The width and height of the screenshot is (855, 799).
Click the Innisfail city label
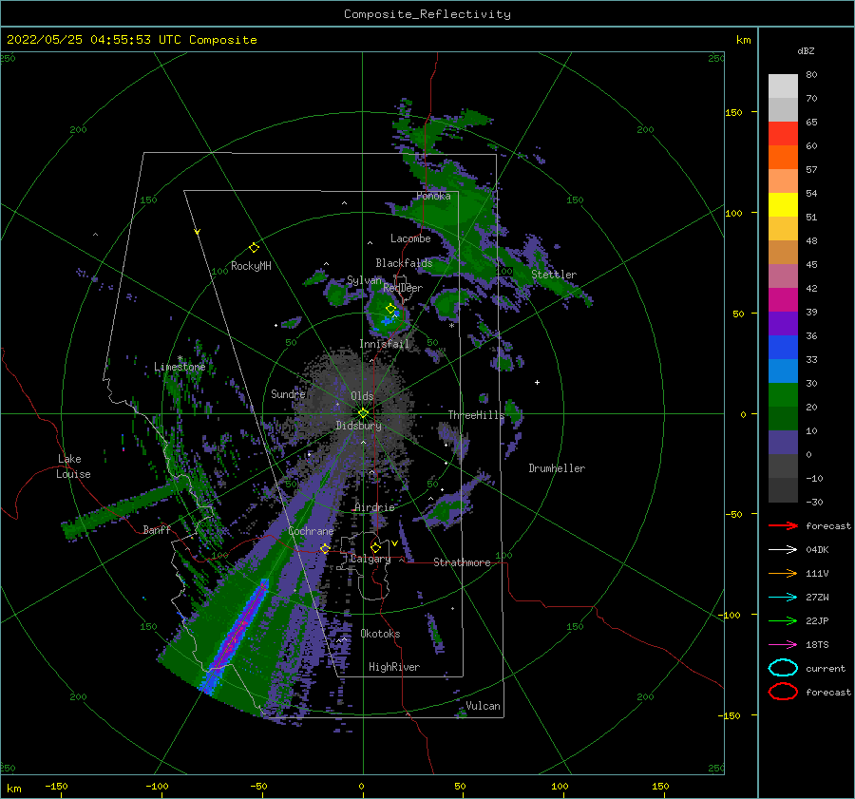pyautogui.click(x=384, y=344)
